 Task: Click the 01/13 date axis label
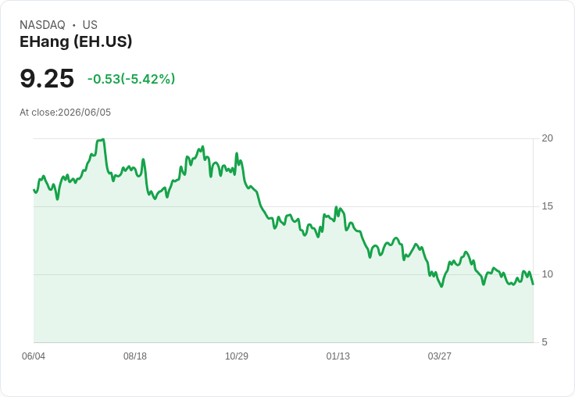pyautogui.click(x=337, y=356)
